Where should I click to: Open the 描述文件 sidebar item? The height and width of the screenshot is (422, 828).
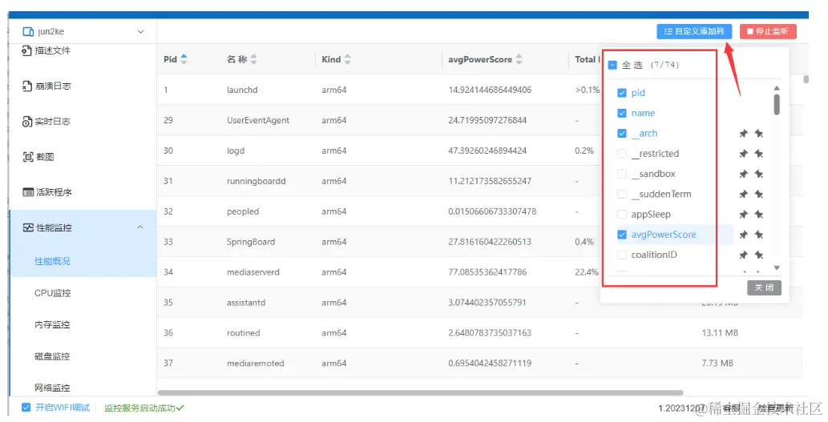(46, 50)
